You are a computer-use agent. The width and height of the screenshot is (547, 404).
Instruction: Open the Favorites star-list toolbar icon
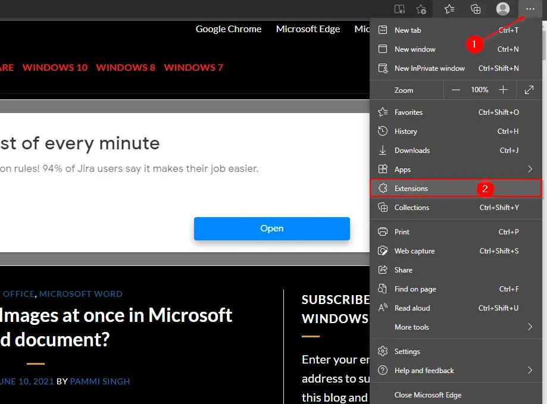[x=449, y=9]
